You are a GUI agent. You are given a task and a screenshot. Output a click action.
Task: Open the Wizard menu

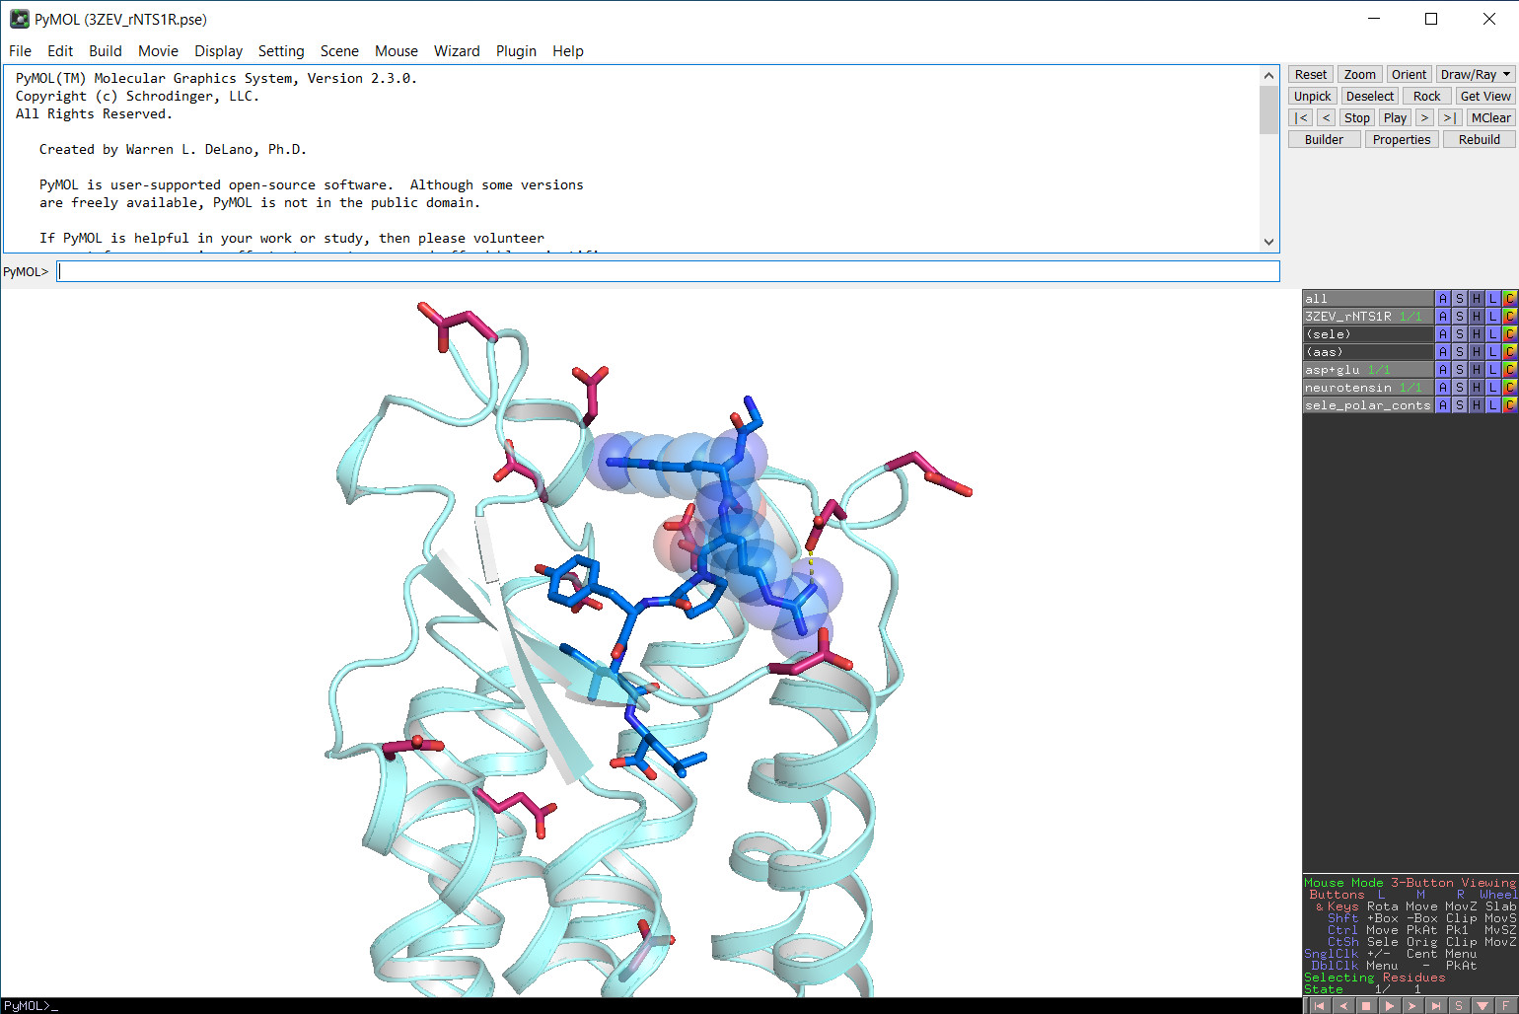[x=457, y=51]
